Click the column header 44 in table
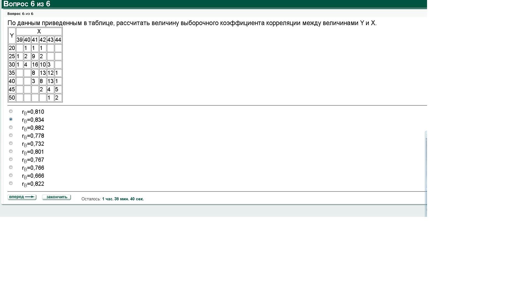Screen dimensions: 530x298 click(58, 40)
